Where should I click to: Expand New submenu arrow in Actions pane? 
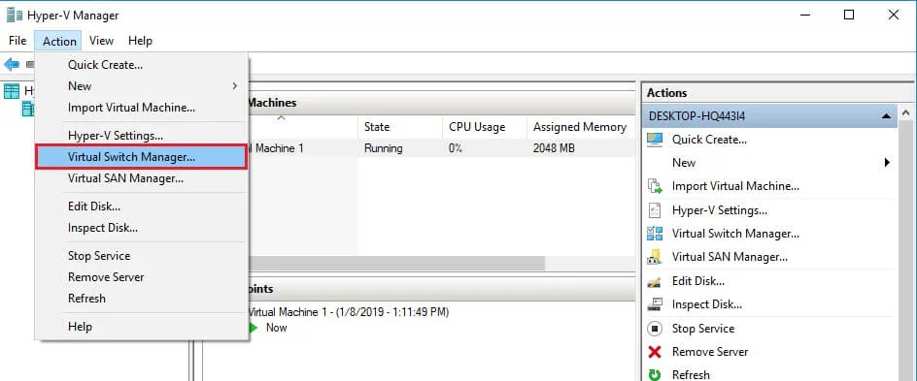pos(887,163)
